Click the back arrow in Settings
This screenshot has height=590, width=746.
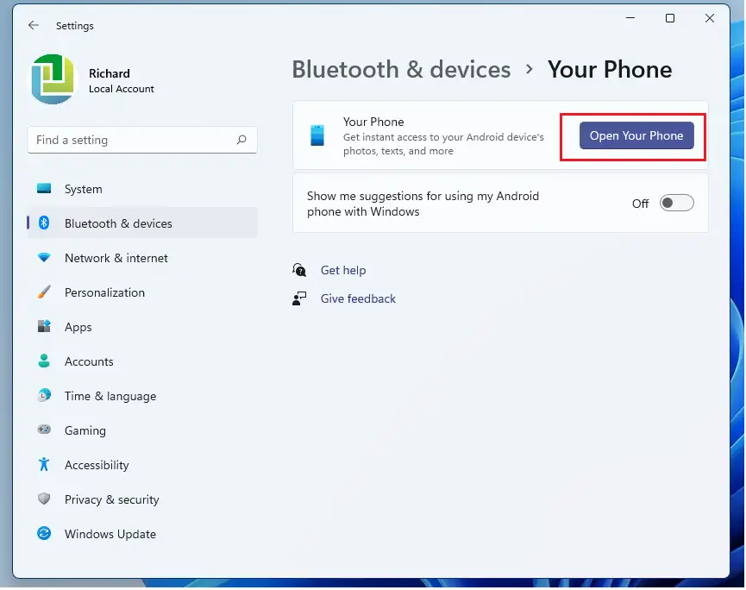point(34,25)
